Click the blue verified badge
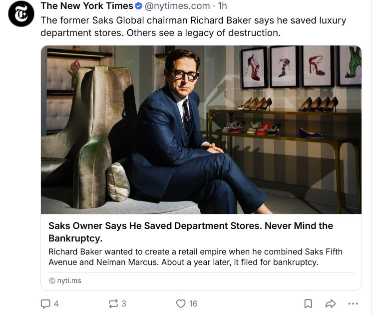Viewport: 374px width, 315px height. coord(139,6)
